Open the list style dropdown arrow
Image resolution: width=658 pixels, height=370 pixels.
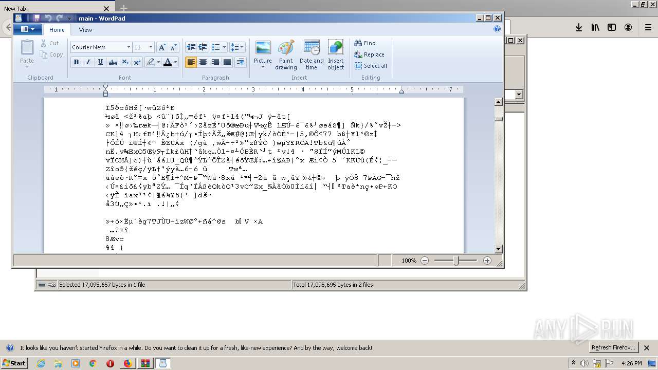point(224,47)
